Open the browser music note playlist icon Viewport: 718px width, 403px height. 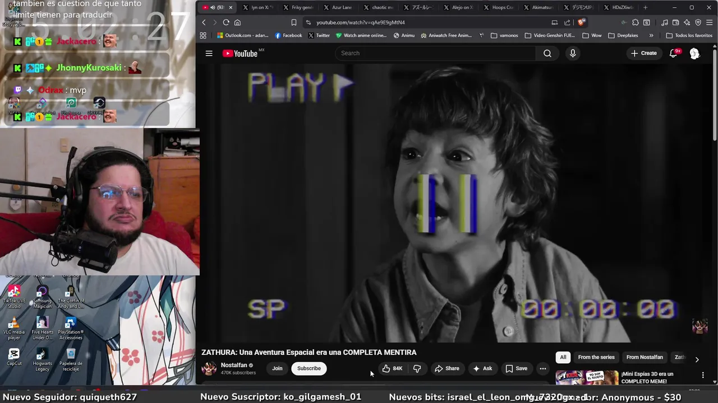coord(665,22)
